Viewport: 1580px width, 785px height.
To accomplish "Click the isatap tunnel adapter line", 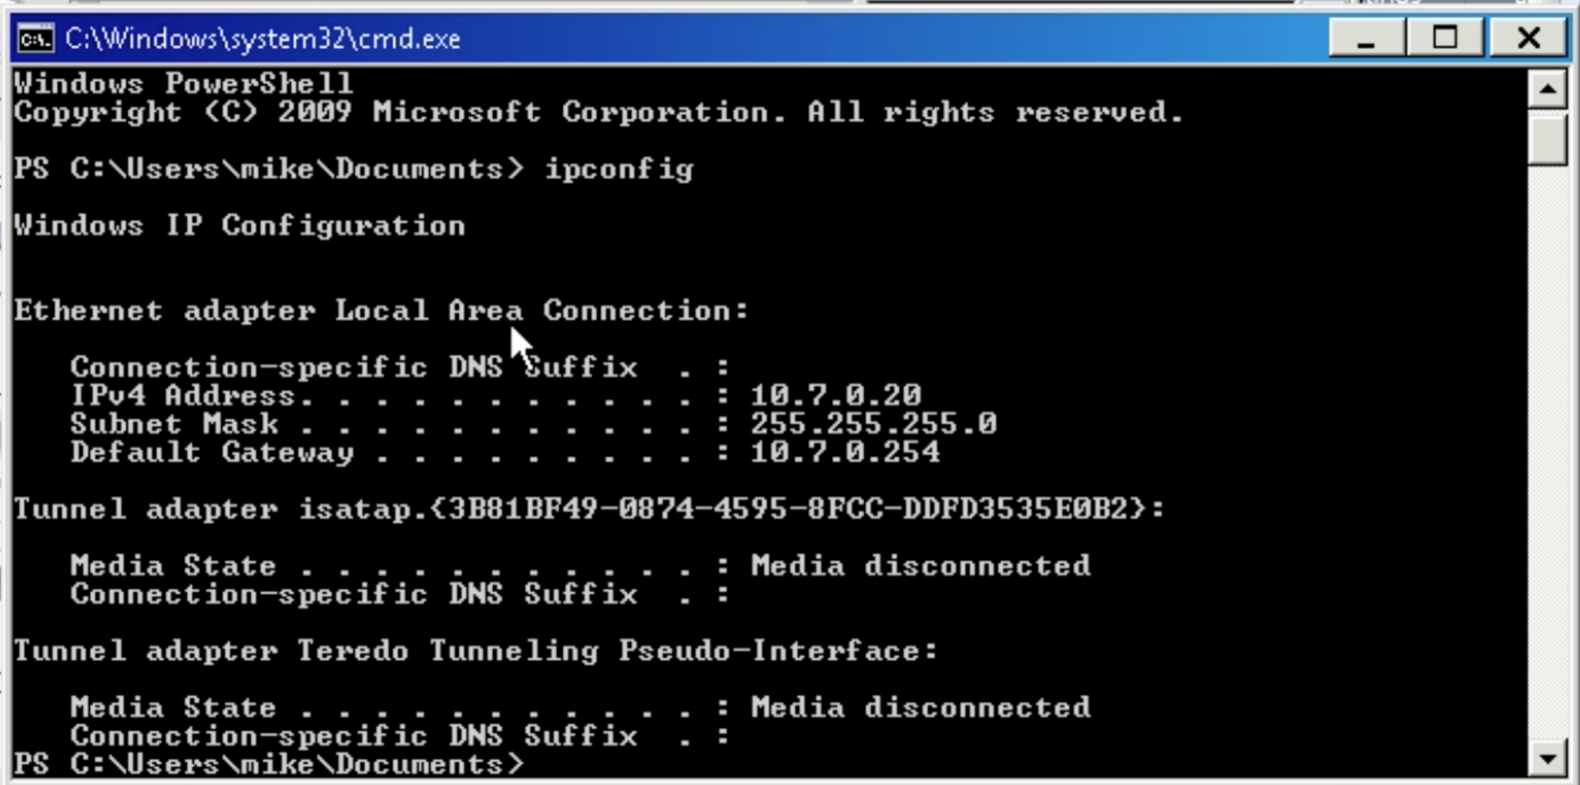I will click(589, 509).
